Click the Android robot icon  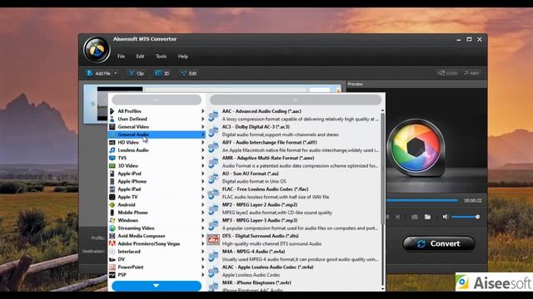tap(112, 205)
